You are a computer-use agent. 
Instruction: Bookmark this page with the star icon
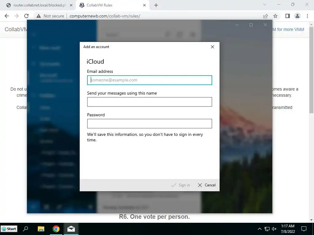(275, 16)
